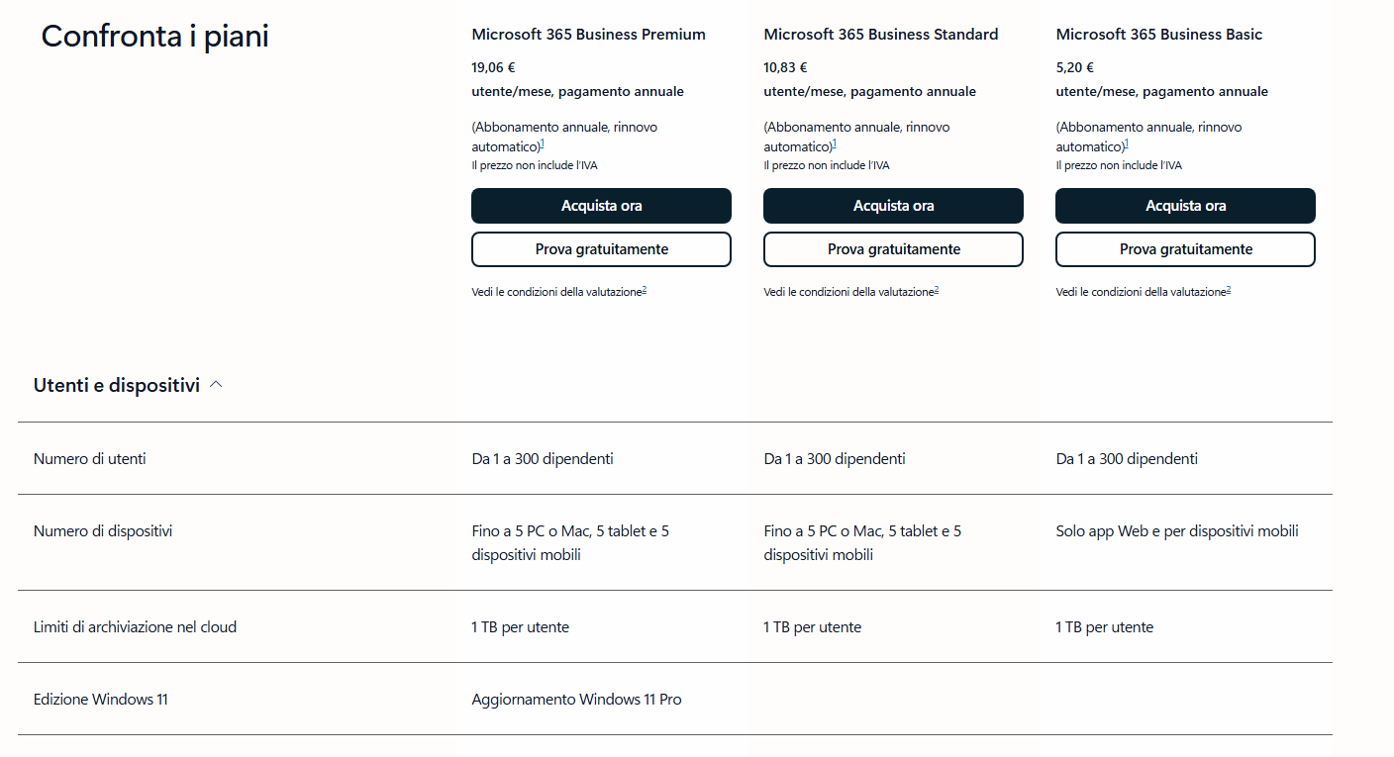Image resolution: width=1394 pixels, height=757 pixels.
Task: Select Solo app Web e per dispositivi mobili
Action: (x=1177, y=531)
